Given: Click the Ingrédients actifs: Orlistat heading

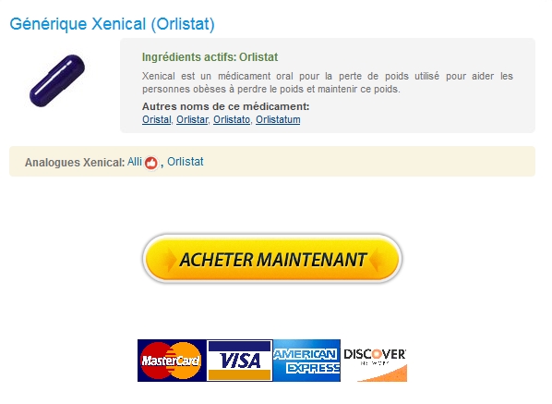Looking at the screenshot, I should point(210,57).
